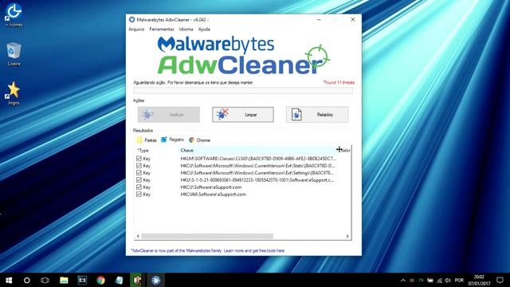Click the Valor column header
Image resolution: width=510 pixels, height=287 pixels.
(x=344, y=151)
